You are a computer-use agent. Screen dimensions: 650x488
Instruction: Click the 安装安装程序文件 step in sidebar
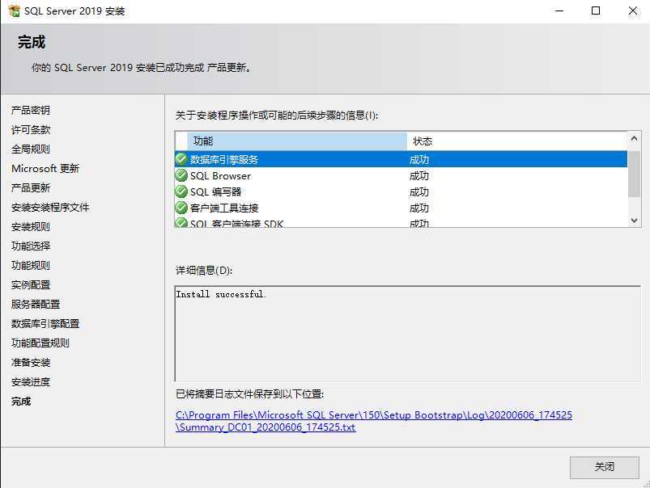[50, 208]
